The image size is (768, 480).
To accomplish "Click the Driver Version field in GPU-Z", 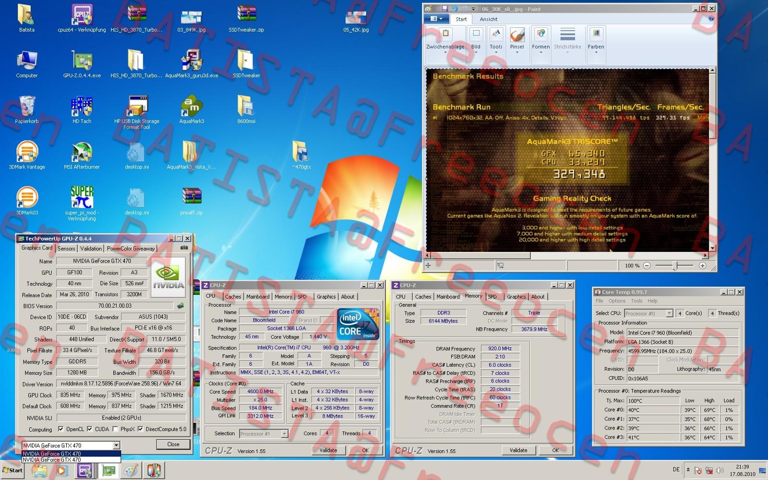I will 120,384.
